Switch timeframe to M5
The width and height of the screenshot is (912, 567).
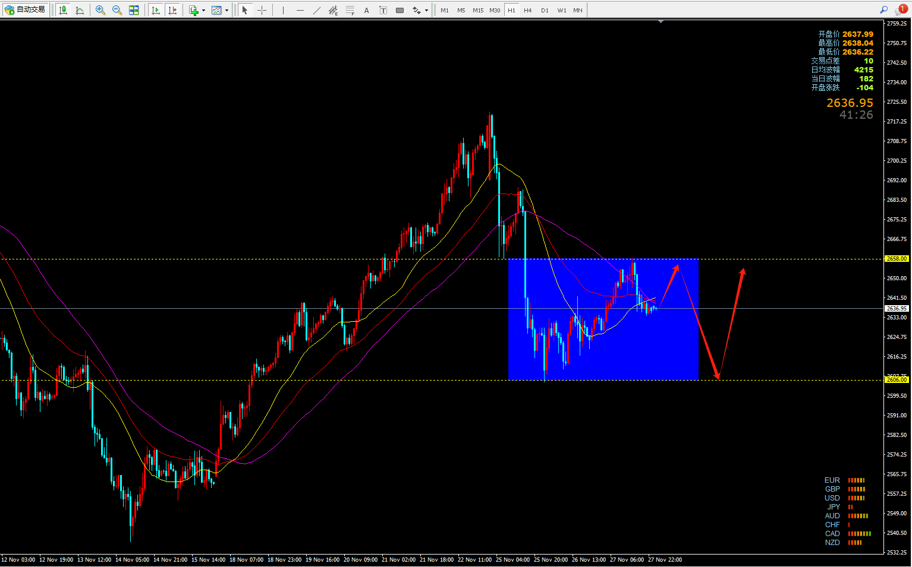point(461,10)
